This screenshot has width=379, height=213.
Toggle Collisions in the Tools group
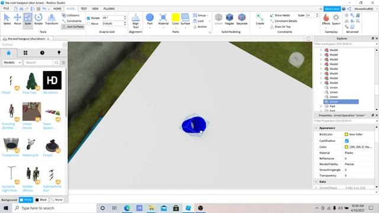(x=70, y=15)
